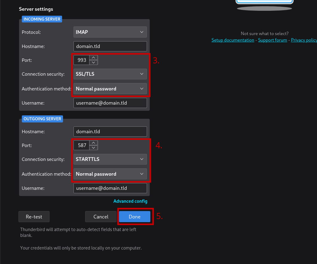Click the incoming port 993 field
The width and height of the screenshot is (317, 264).
82,60
